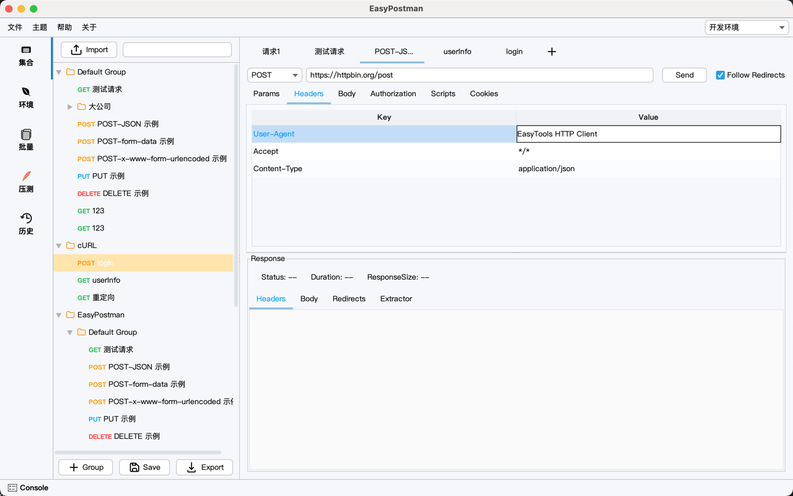
Task: Click the Import button with upload icon
Action: [x=89, y=50]
